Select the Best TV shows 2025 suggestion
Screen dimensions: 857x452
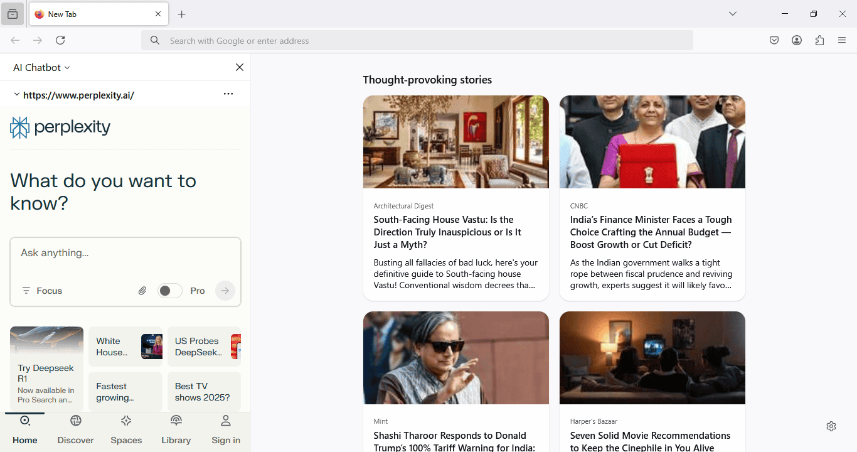[204, 392]
